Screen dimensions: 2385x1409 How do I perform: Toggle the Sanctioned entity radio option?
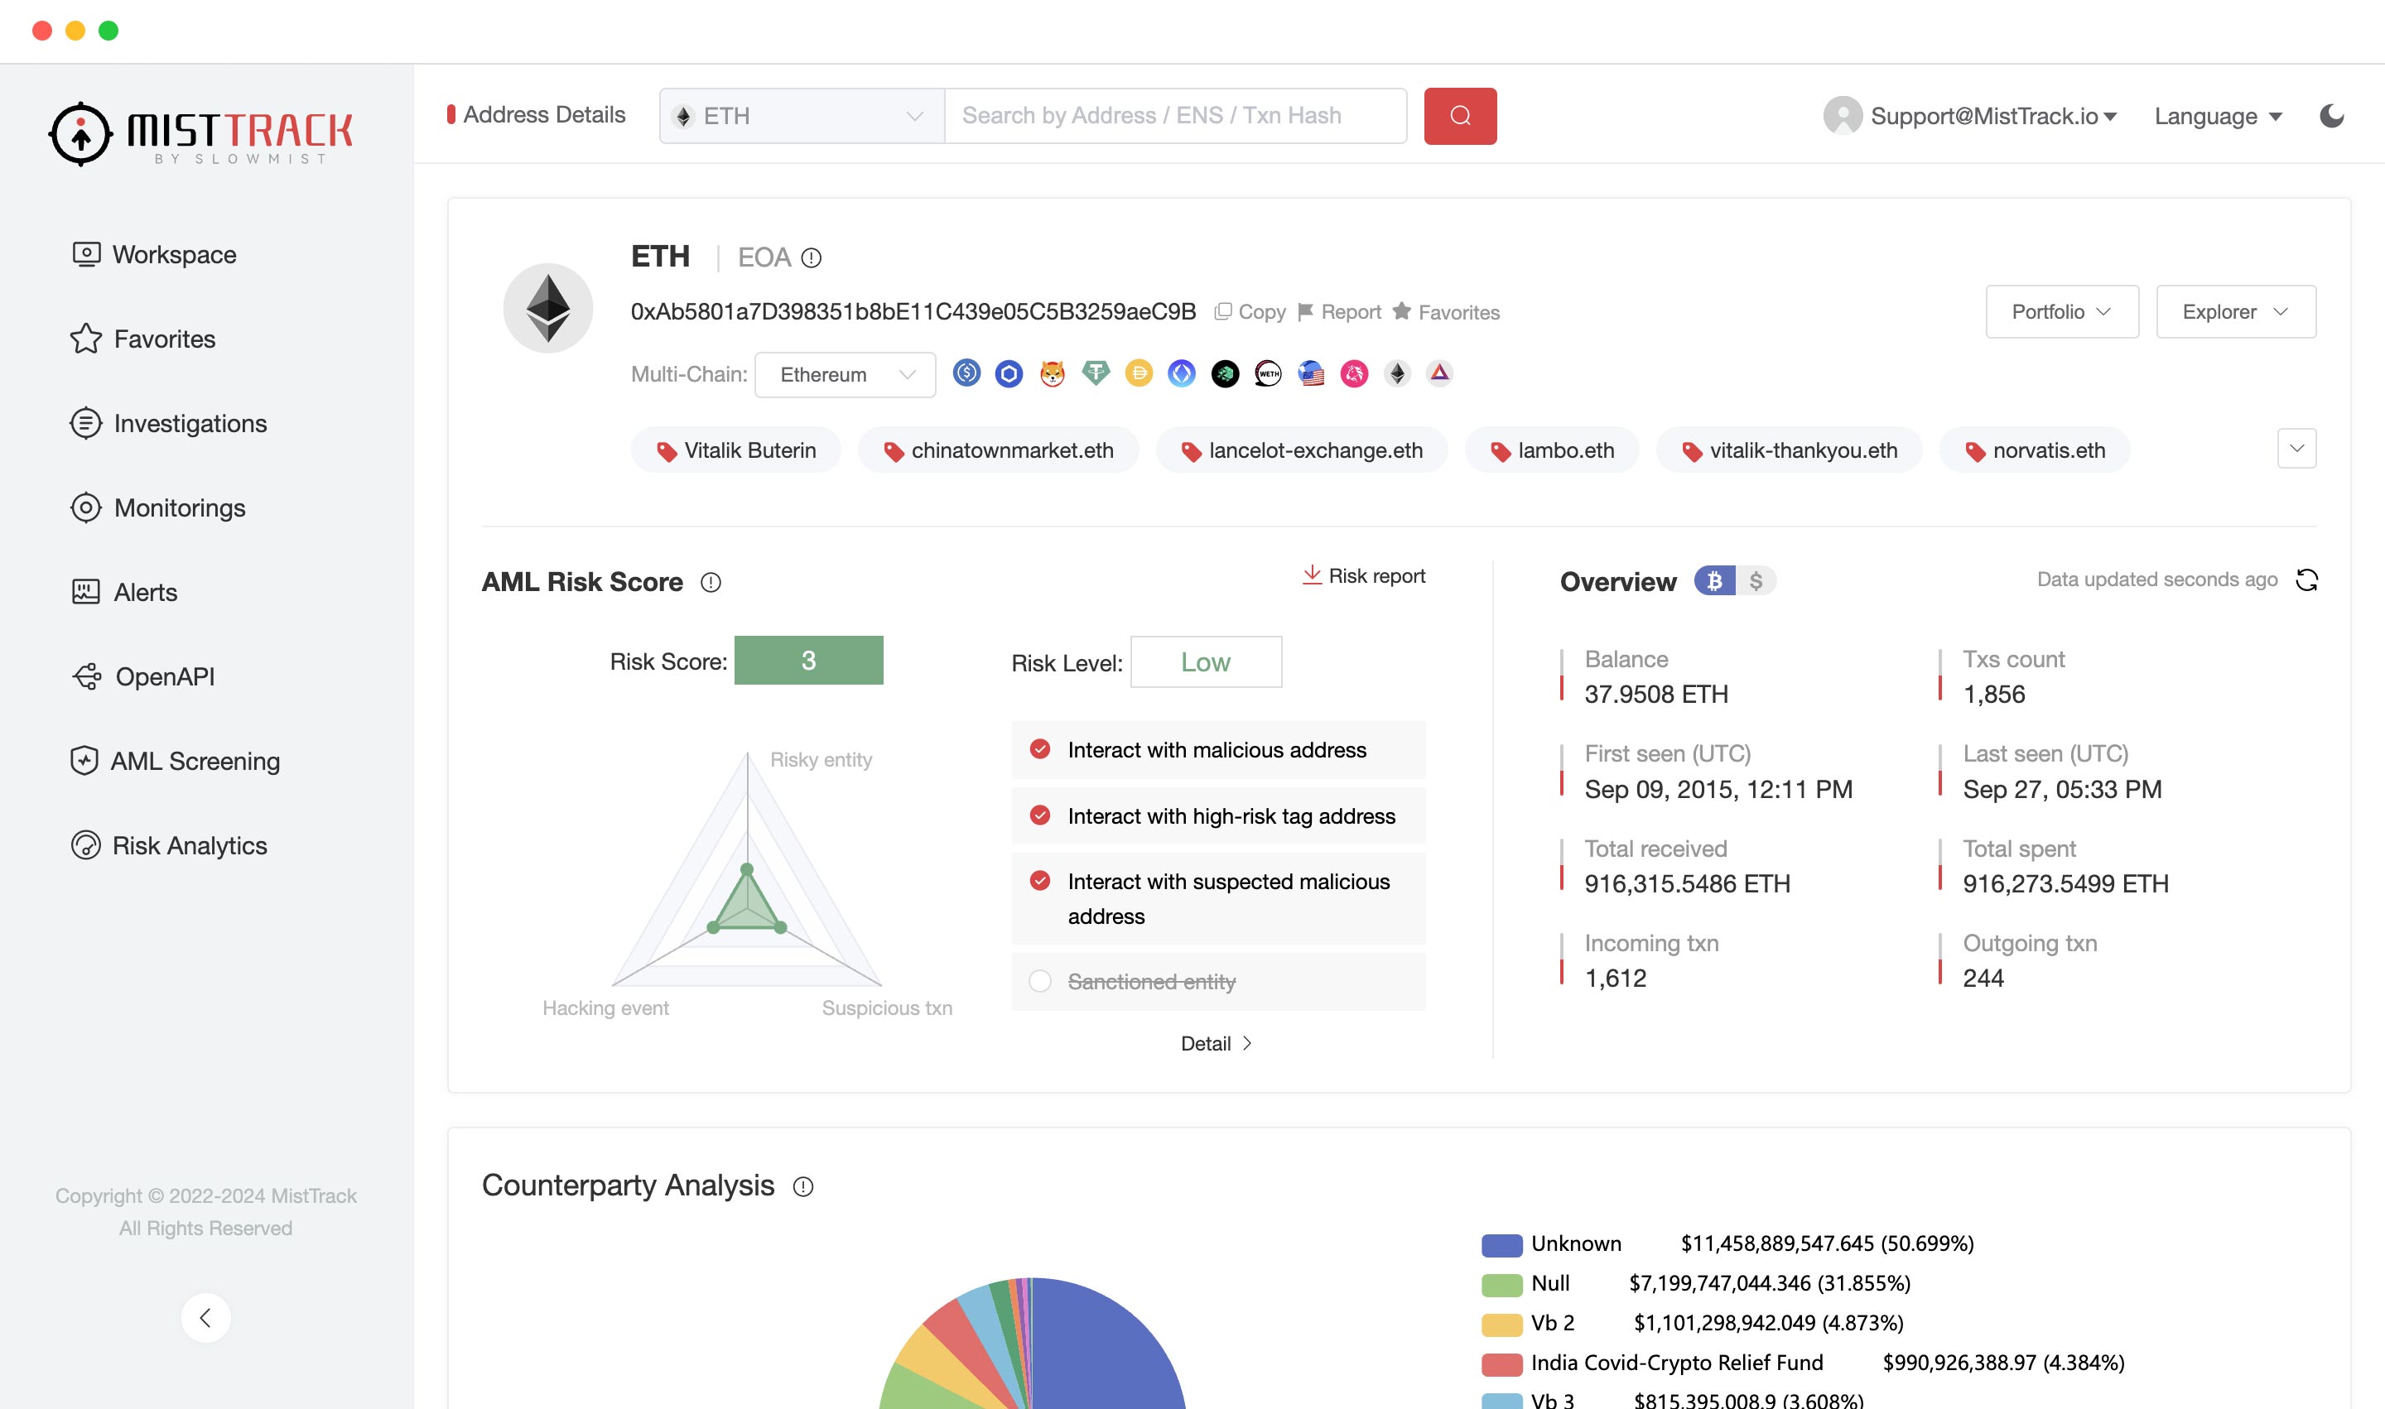point(1040,981)
